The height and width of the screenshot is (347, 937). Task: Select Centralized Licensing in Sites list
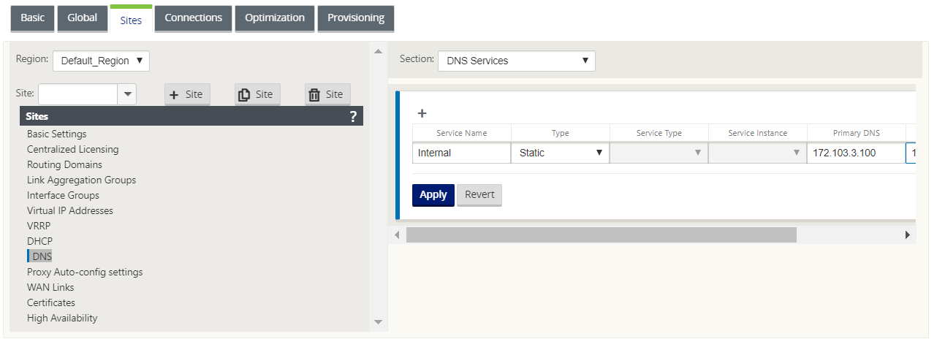click(73, 149)
